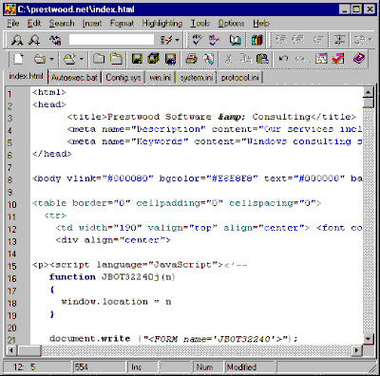Open the Highlighting menu
The image size is (380, 376).
point(161,24)
